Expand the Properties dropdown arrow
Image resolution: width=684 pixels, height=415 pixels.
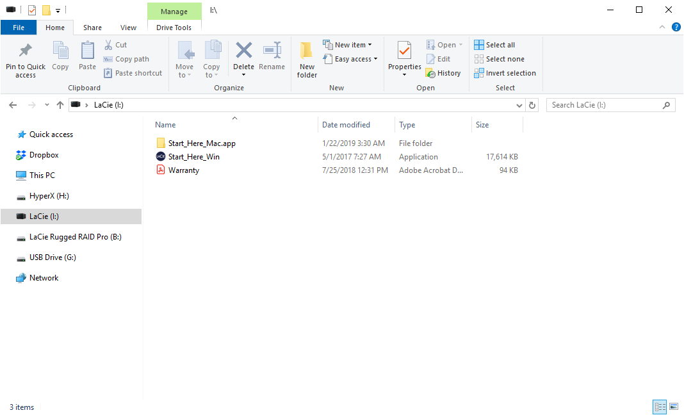point(404,75)
